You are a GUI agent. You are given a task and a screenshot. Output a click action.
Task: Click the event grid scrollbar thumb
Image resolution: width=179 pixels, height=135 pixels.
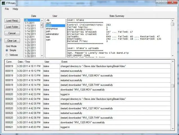[173, 86]
